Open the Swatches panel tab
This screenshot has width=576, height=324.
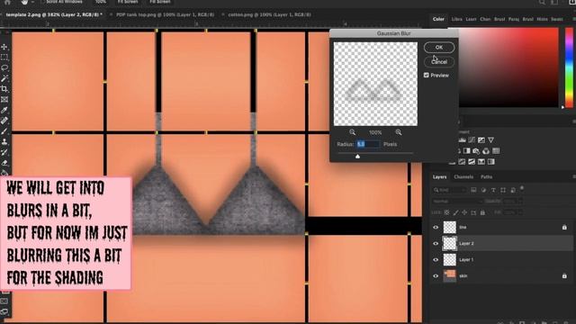[557, 19]
